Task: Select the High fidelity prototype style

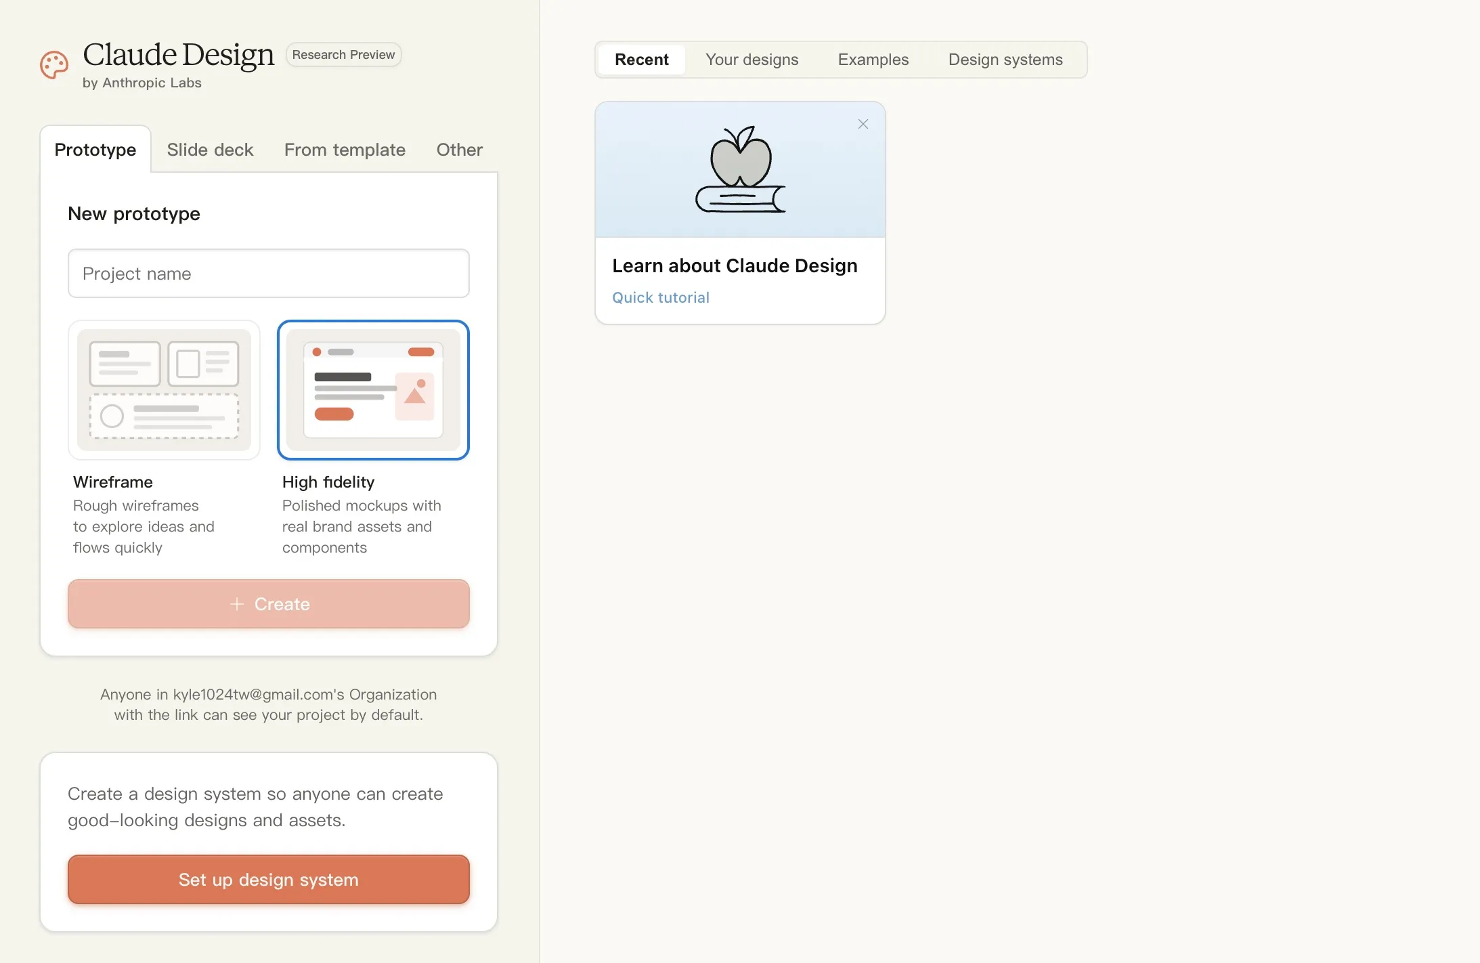Action: (373, 390)
